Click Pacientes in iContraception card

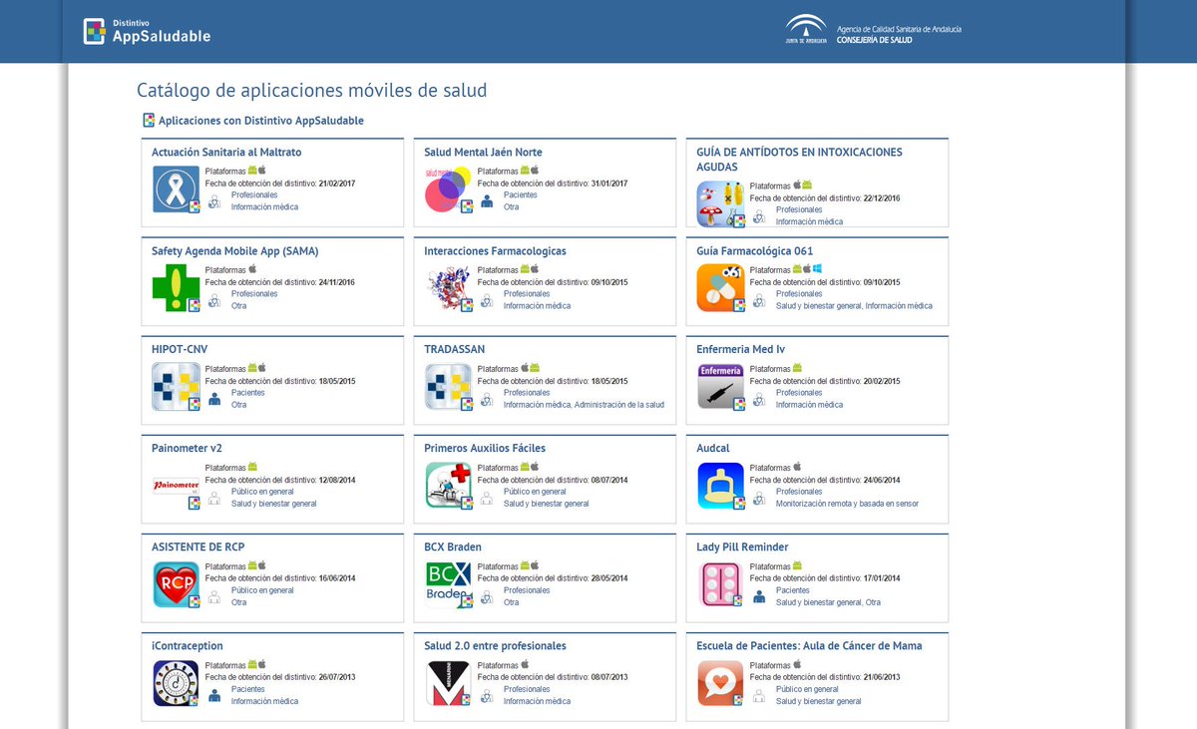[248, 689]
